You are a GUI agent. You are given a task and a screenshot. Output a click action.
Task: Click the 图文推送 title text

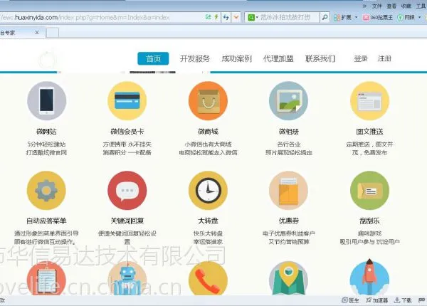[369, 132]
